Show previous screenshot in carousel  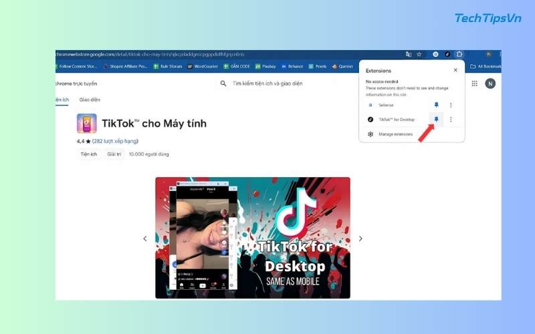coord(145,238)
